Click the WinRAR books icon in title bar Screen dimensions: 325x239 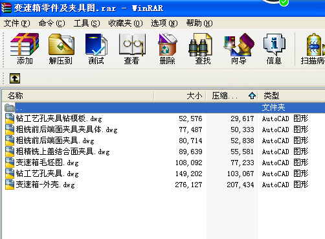pyautogui.click(x=6, y=8)
